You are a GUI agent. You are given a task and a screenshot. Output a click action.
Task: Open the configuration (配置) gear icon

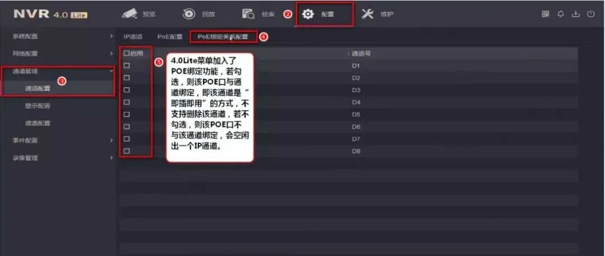(308, 14)
